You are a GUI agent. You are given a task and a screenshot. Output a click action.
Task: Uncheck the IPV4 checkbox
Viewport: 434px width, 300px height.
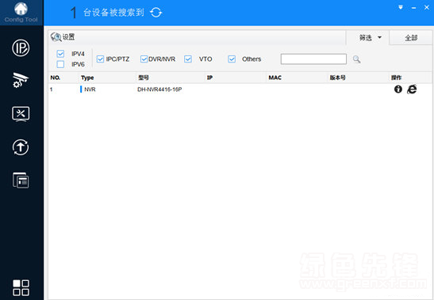[60, 54]
